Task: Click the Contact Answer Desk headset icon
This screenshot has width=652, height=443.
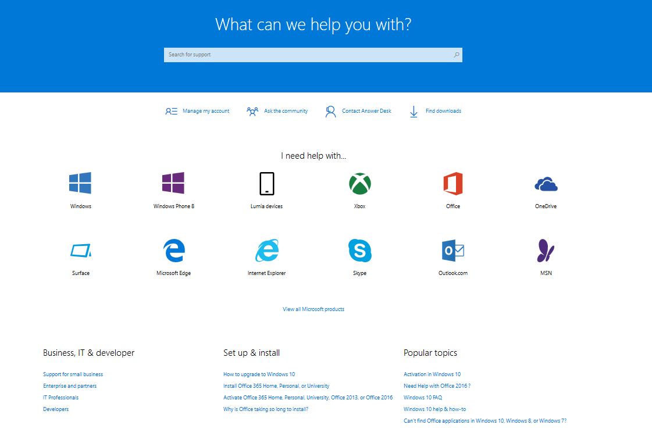Action: (330, 112)
